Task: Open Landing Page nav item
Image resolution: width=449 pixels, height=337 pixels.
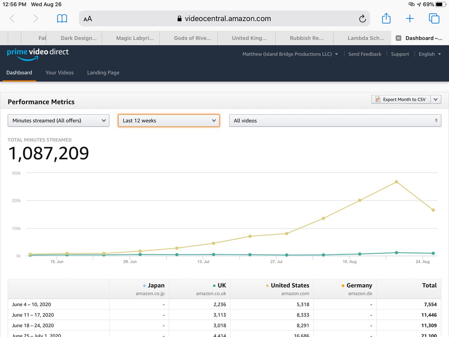Action: 103,73
